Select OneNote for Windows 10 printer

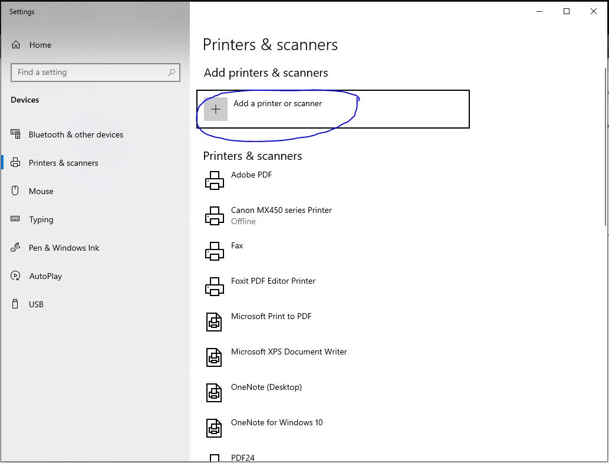point(276,422)
